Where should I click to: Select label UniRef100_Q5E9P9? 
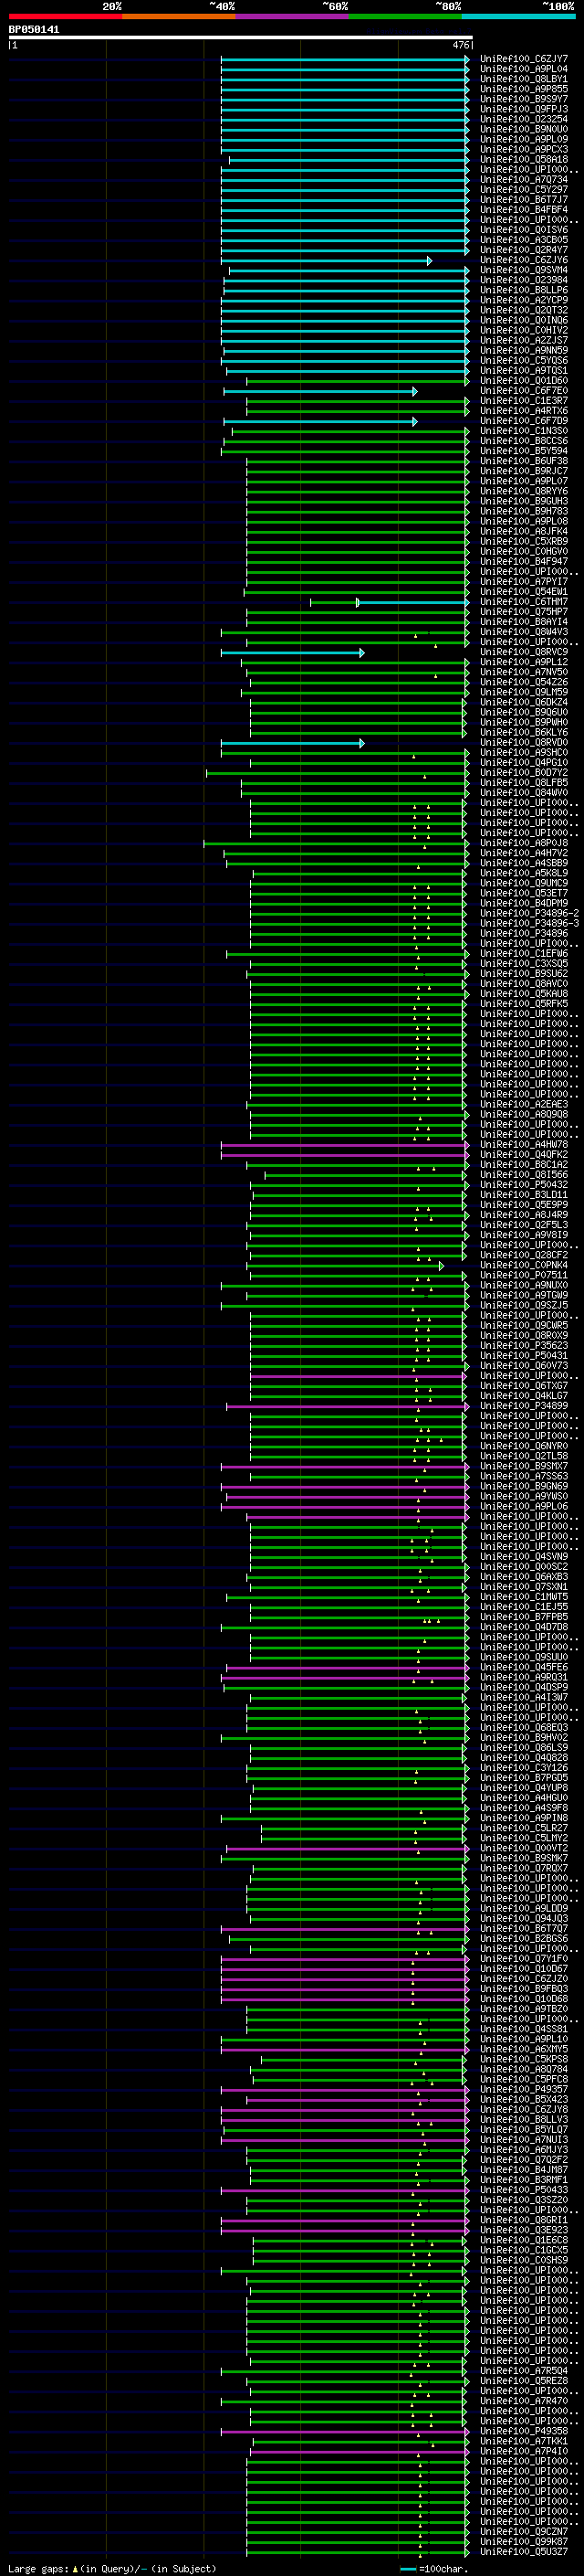click(523, 1205)
